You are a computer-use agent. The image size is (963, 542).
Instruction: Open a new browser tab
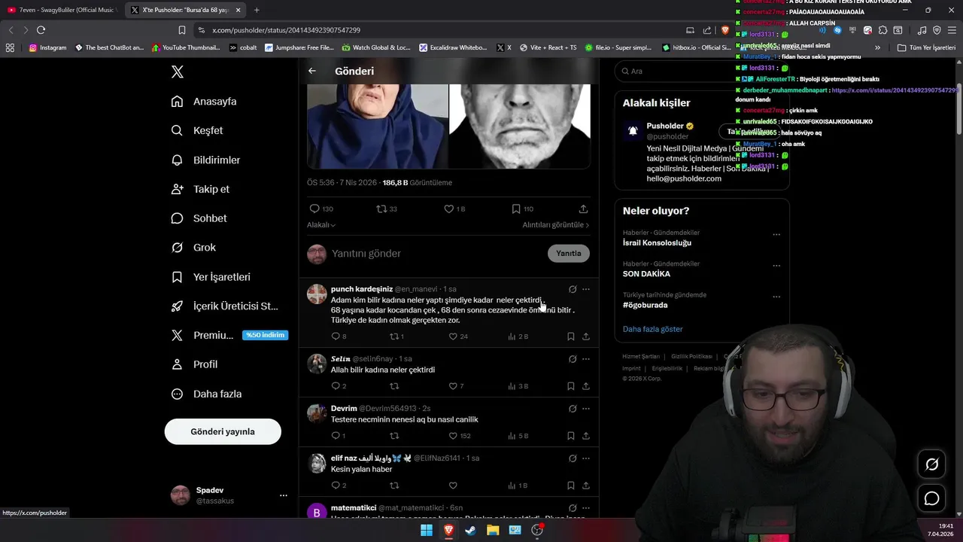pos(257,10)
